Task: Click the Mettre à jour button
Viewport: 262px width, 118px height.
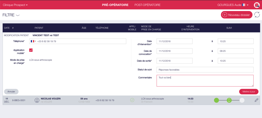Action: tap(248, 92)
